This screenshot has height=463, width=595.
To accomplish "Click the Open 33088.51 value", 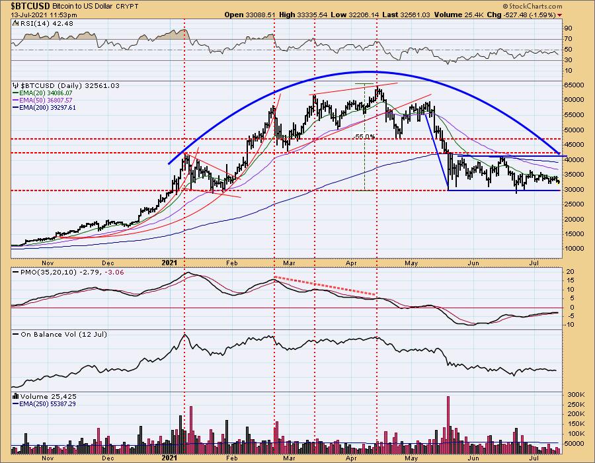I will (x=250, y=15).
